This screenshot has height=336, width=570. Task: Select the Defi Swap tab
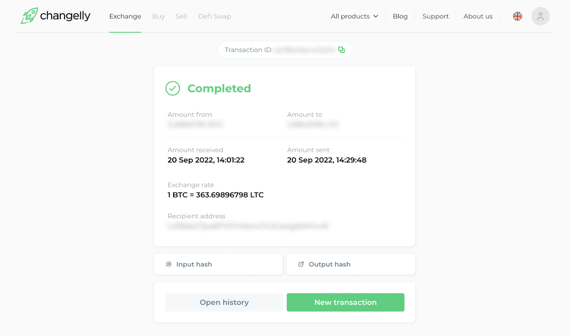point(214,16)
